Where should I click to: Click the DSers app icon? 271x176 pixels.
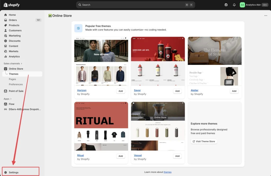pos(6,109)
